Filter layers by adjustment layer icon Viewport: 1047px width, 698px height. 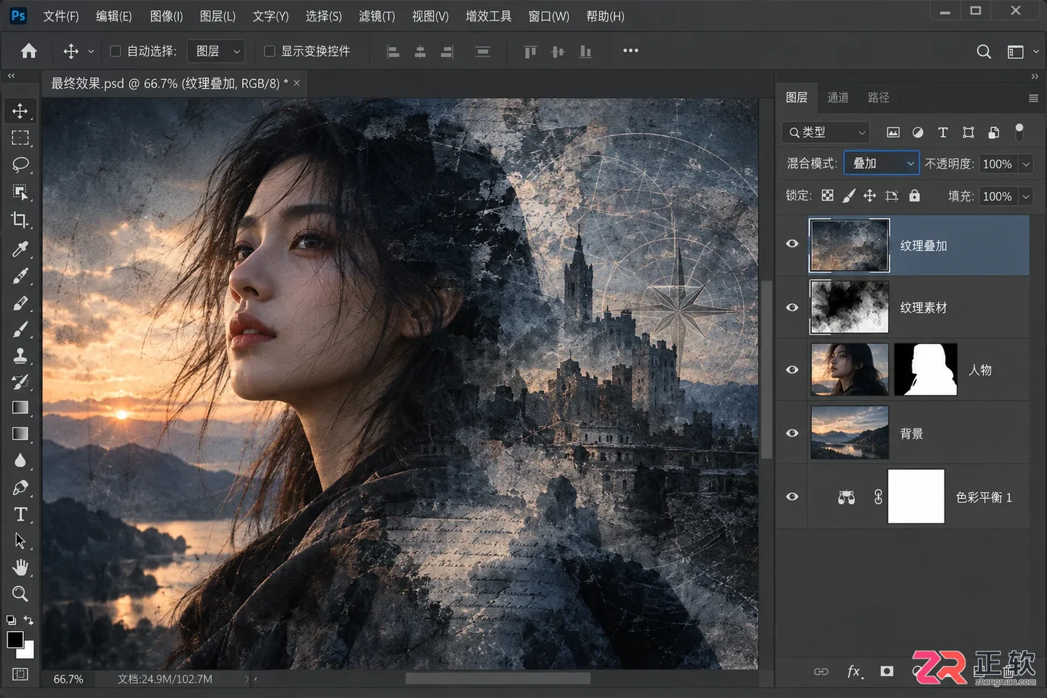tap(918, 132)
